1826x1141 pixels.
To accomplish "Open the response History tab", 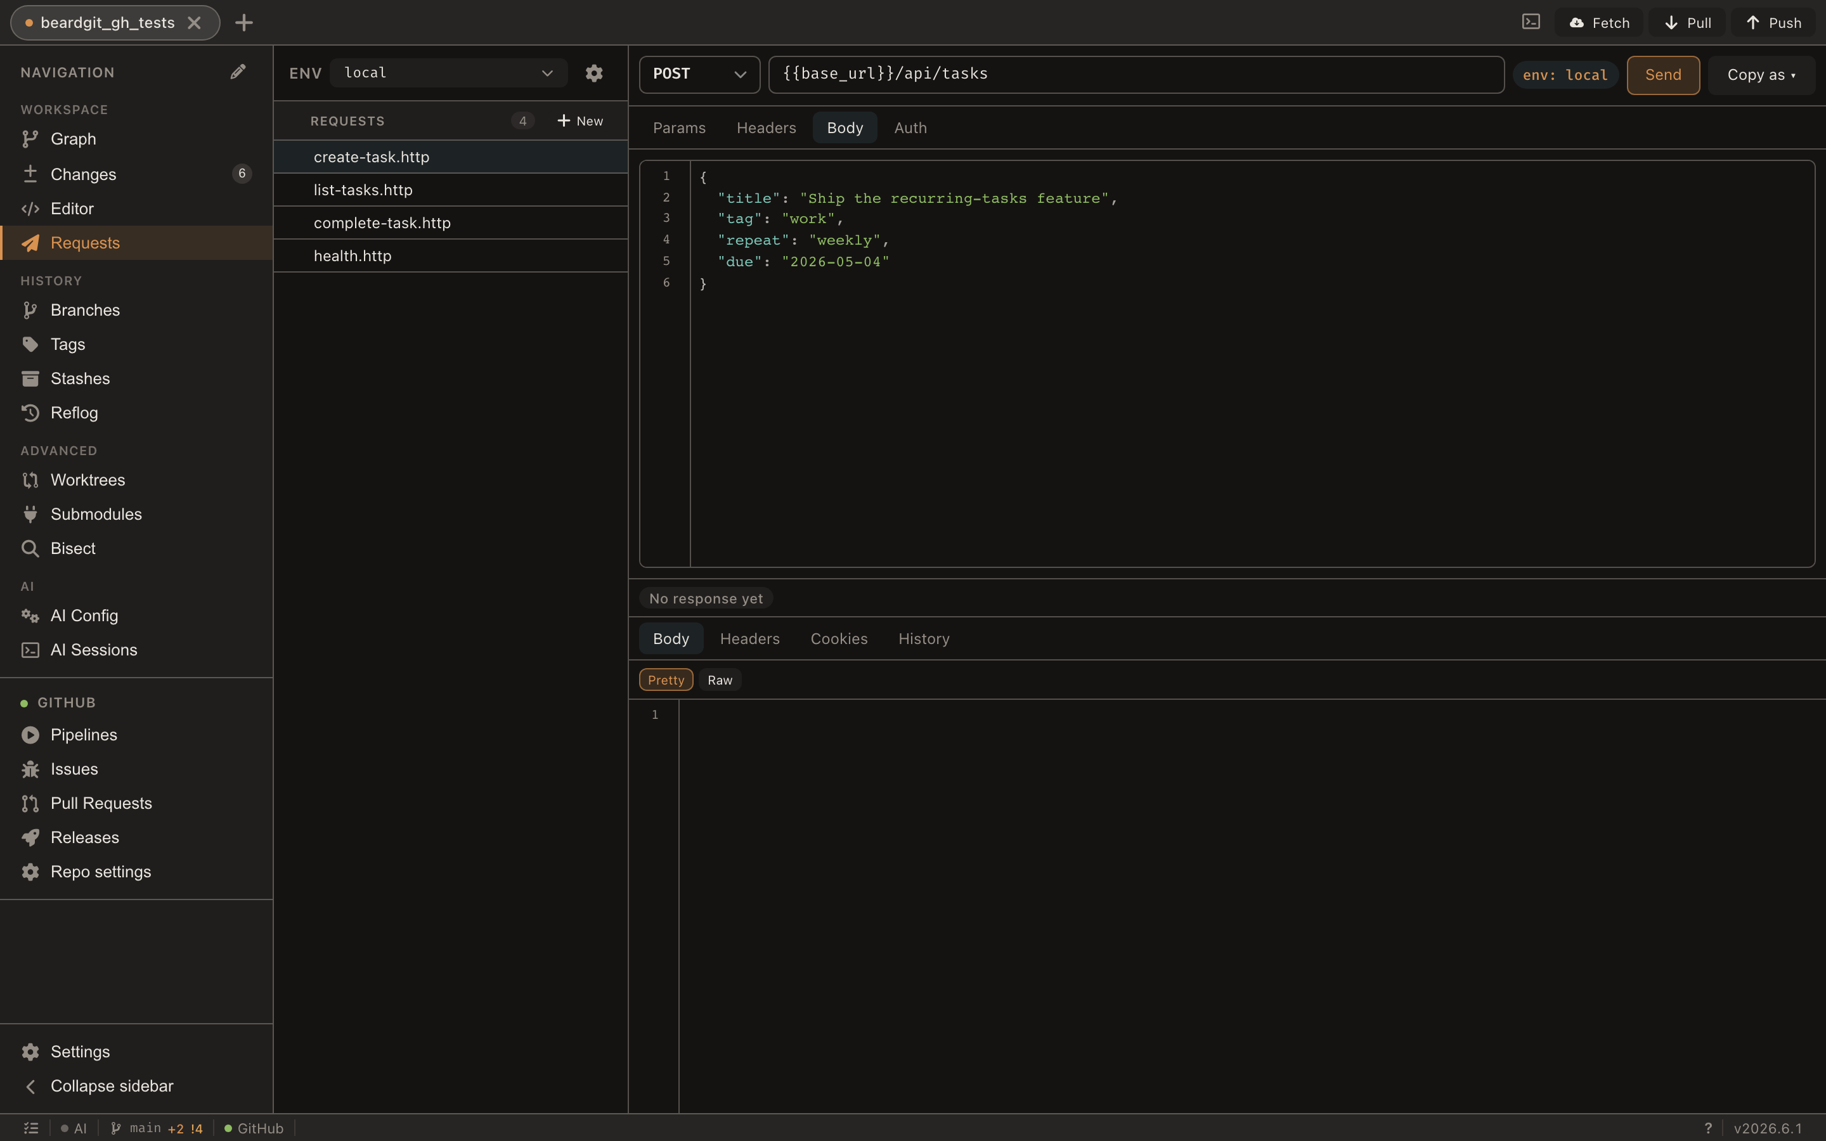I will [924, 638].
